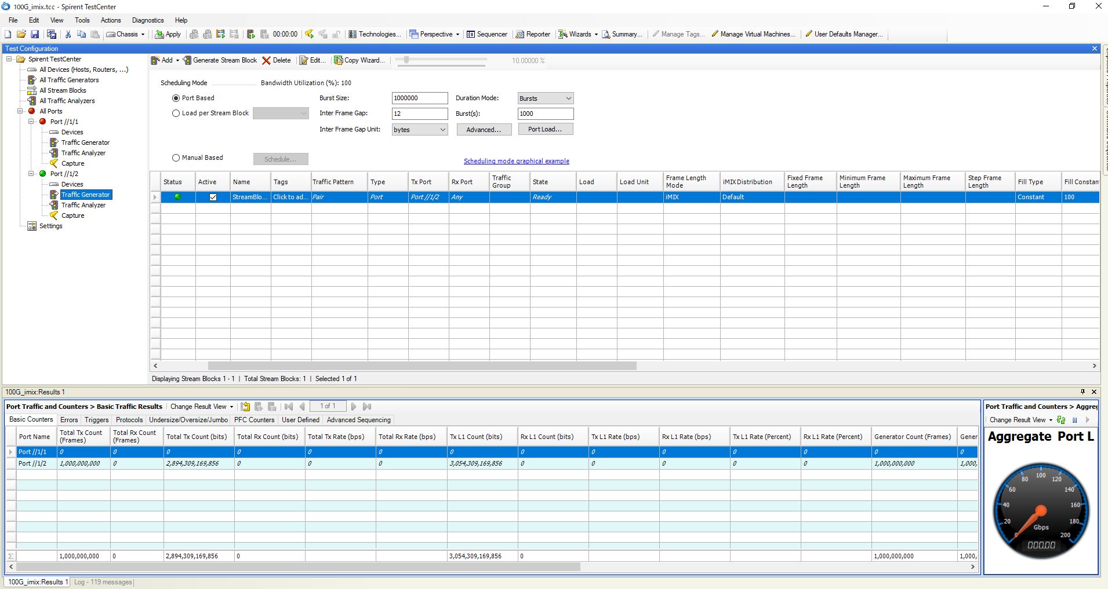Switch to the PFC Counters tab

(254, 420)
